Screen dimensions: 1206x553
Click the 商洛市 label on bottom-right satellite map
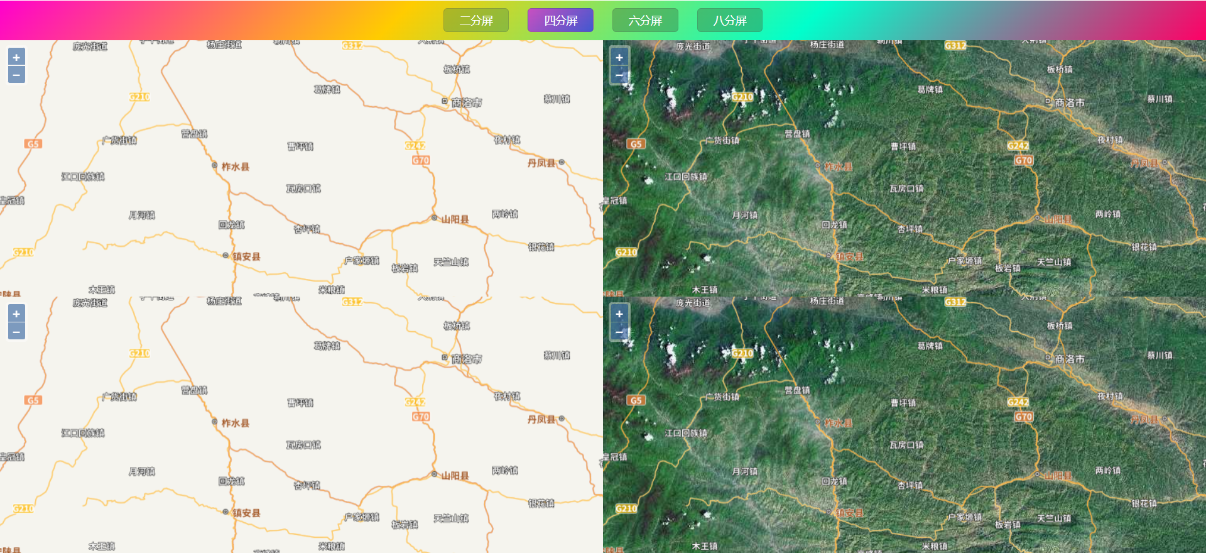tap(1070, 359)
